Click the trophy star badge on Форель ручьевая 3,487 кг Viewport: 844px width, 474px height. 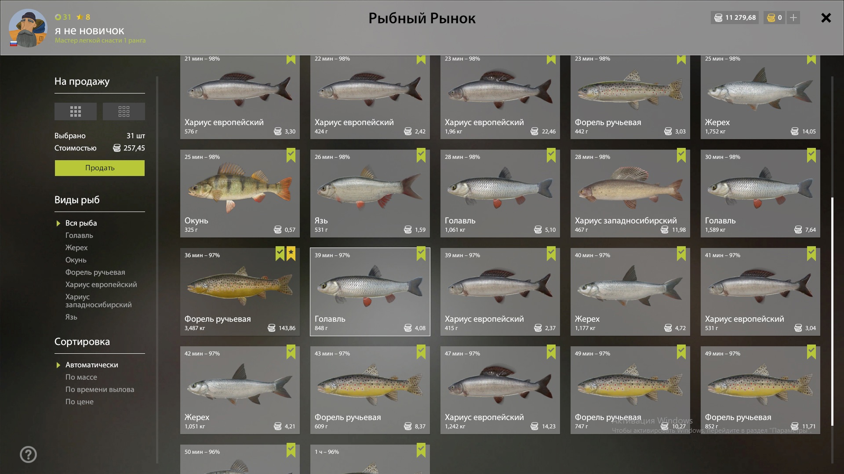(291, 254)
